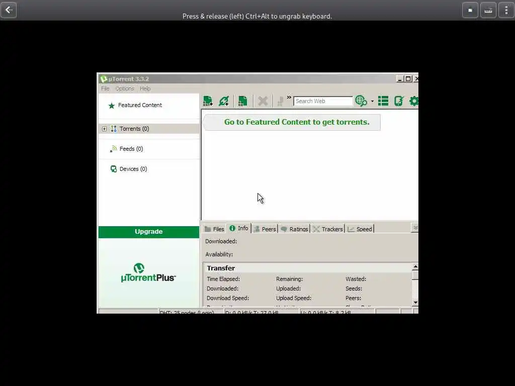Click the download rate status bar entry
Image resolution: width=515 pixels, height=386 pixels.
click(x=262, y=311)
